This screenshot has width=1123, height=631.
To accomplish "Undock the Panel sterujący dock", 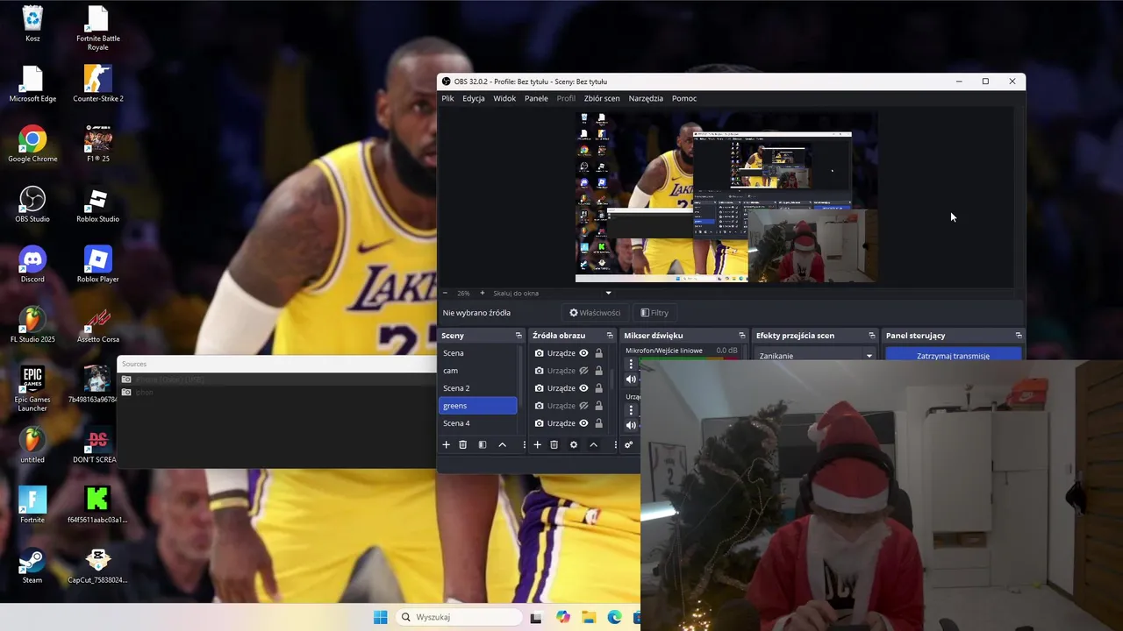I will 1019,336.
